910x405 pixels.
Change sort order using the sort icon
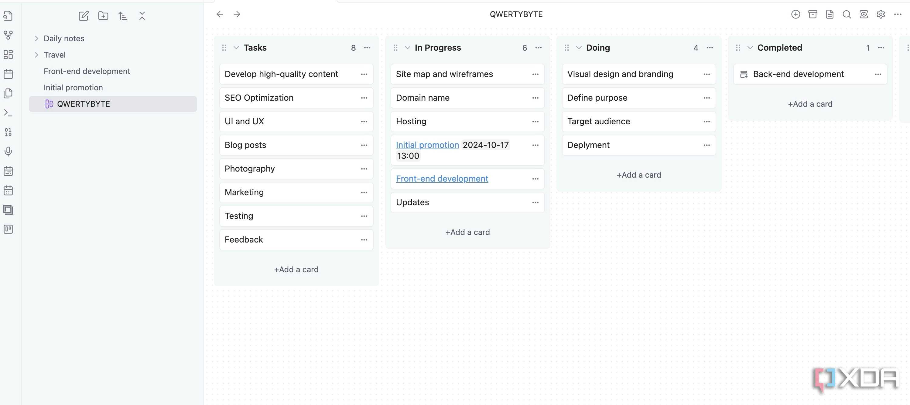pos(123,15)
